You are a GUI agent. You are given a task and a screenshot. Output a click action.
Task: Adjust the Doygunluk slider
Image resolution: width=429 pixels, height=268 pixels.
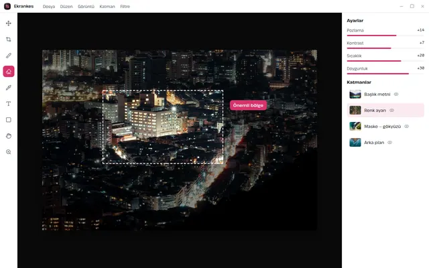click(x=385, y=74)
